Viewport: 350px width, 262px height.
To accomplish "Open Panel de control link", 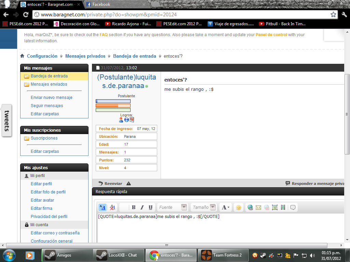I will pos(271,35).
